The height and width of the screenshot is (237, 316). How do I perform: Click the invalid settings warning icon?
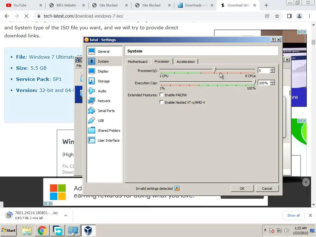[177, 189]
